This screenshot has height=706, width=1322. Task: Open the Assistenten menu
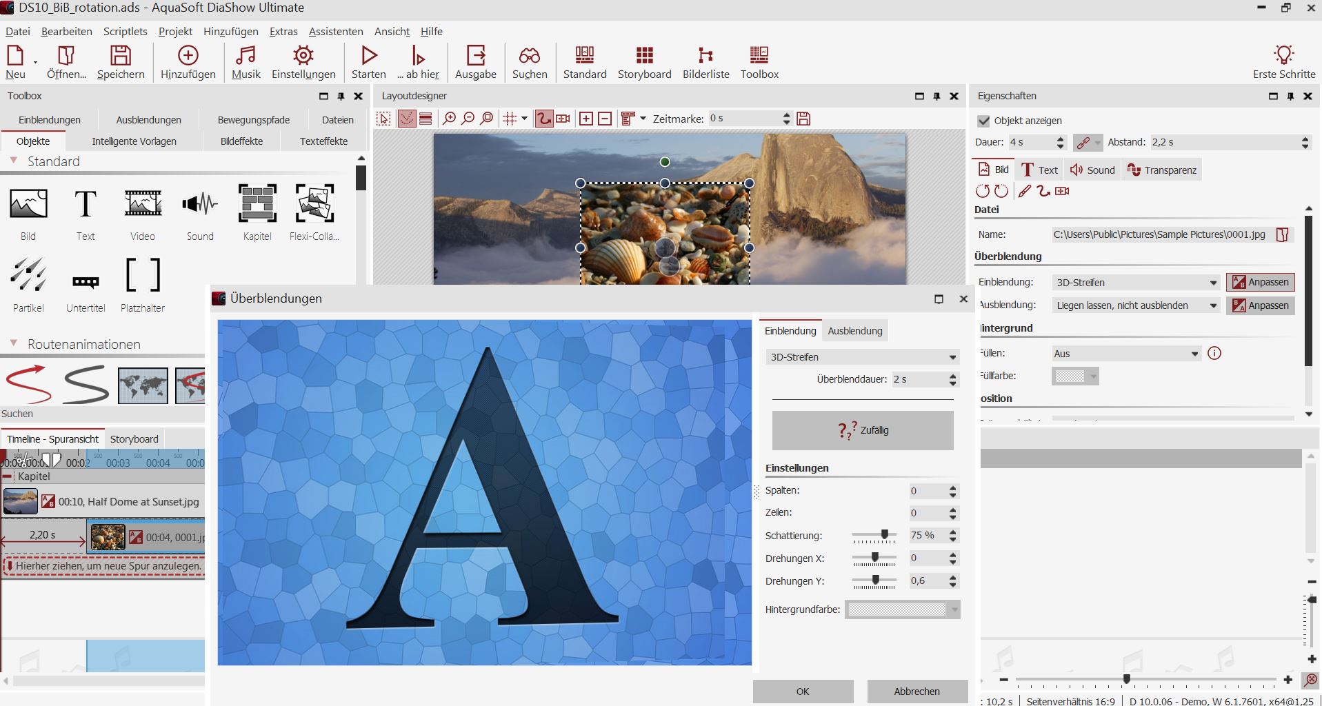pos(335,32)
